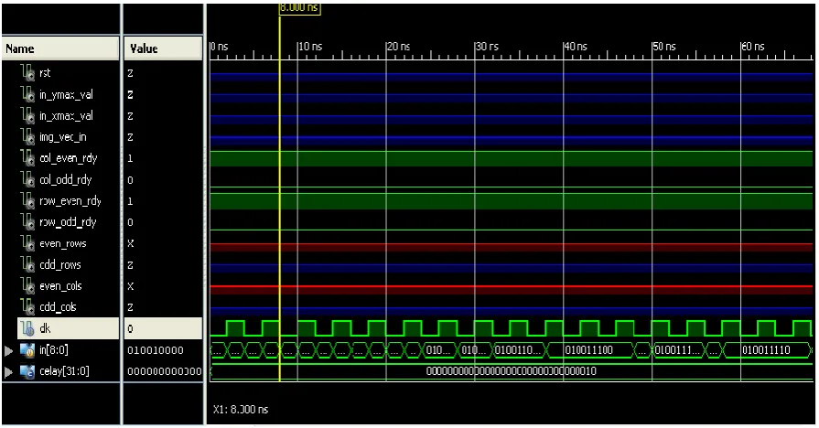Click the 20 ns ruler mark
The image size is (819, 428).
pyautogui.click(x=399, y=47)
